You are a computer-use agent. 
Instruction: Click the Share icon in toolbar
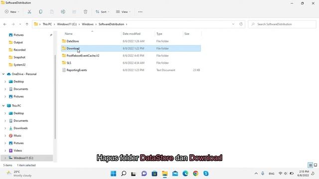[74, 12]
